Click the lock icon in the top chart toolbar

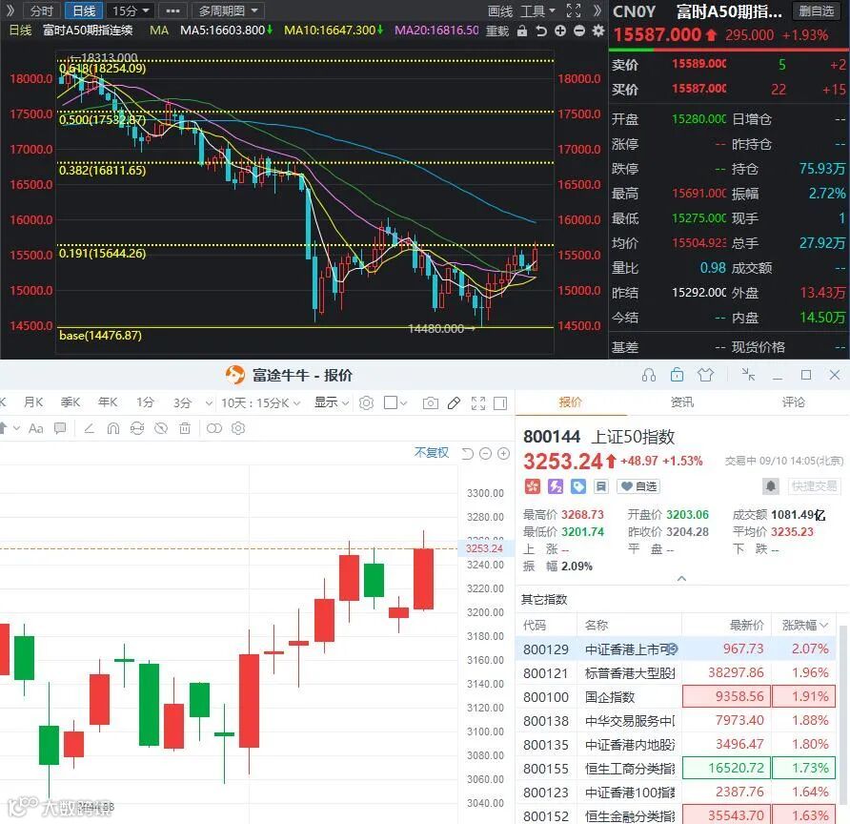[521, 31]
